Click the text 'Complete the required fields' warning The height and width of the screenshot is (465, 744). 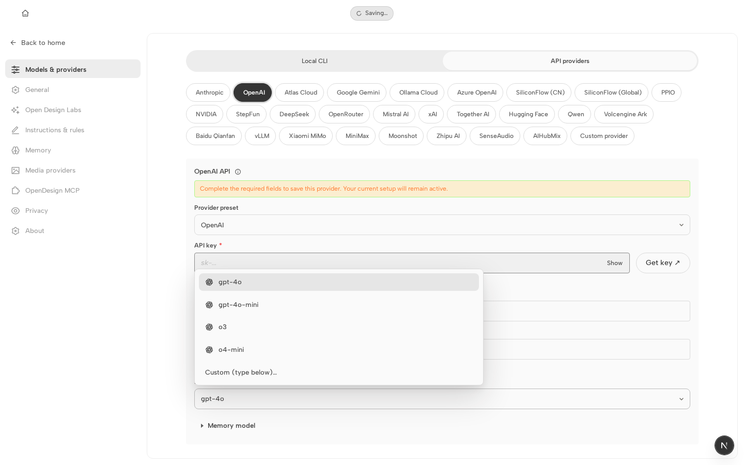[324, 189]
